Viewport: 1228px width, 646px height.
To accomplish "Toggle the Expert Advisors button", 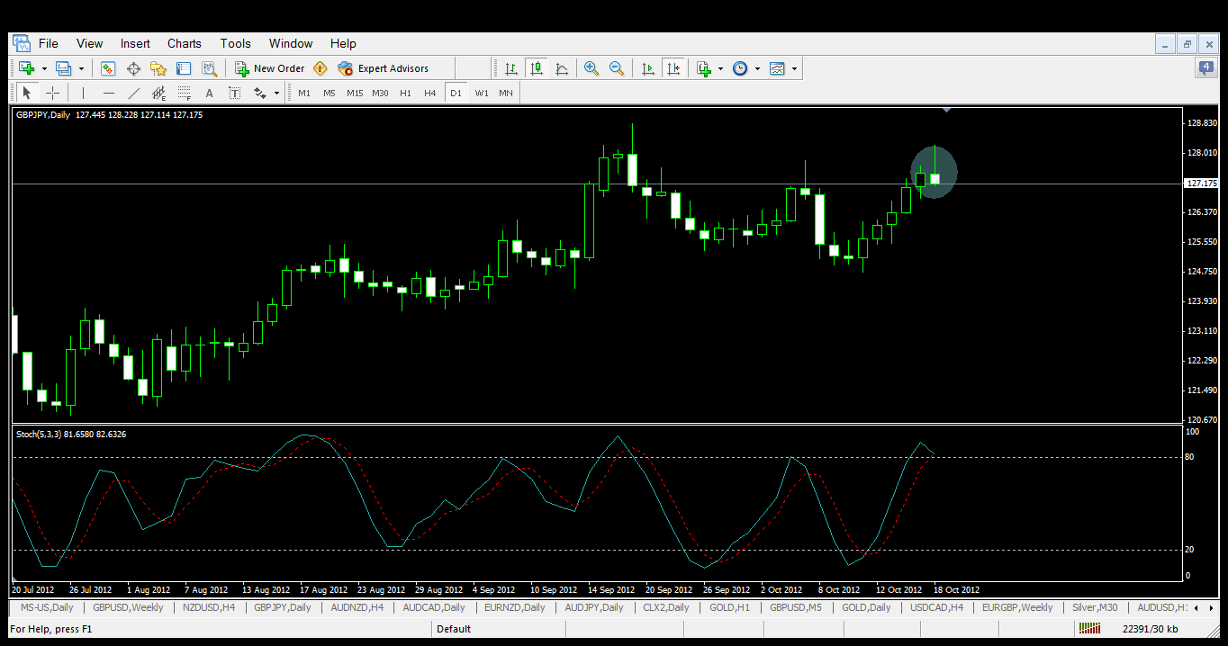I will click(384, 68).
